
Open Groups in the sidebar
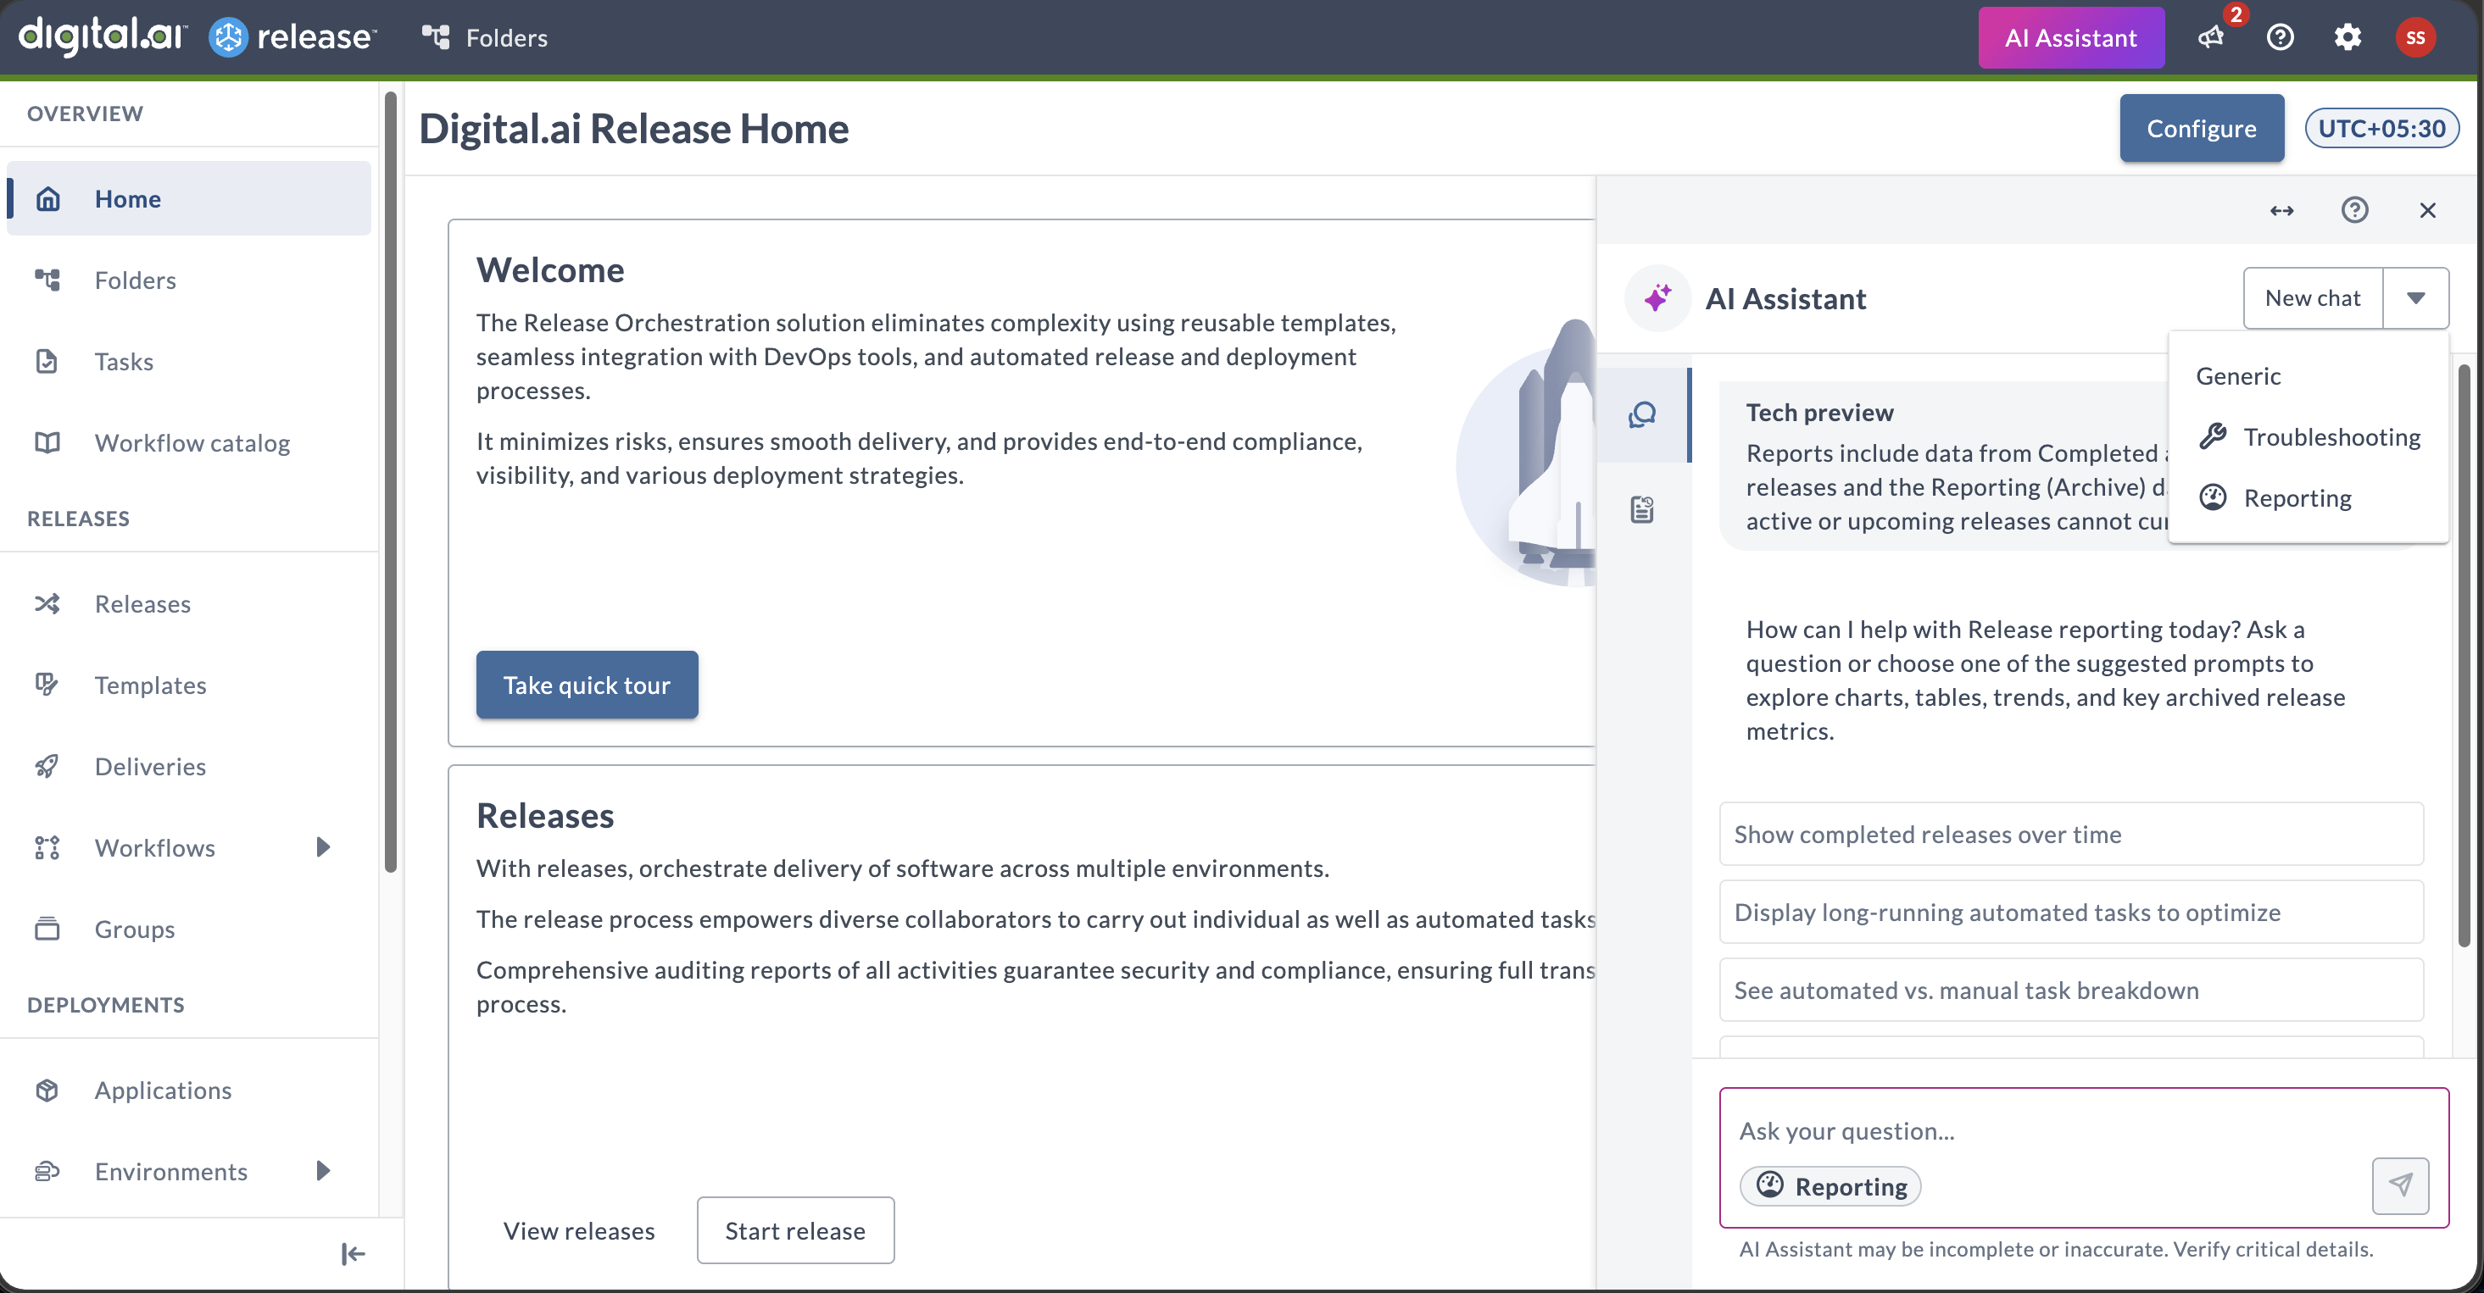(x=189, y=929)
